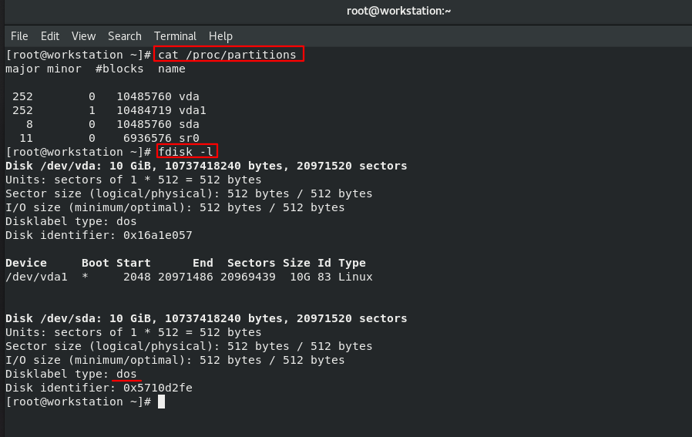The width and height of the screenshot is (692, 437).
Task: Click block count '10484719'
Action: (x=144, y=110)
